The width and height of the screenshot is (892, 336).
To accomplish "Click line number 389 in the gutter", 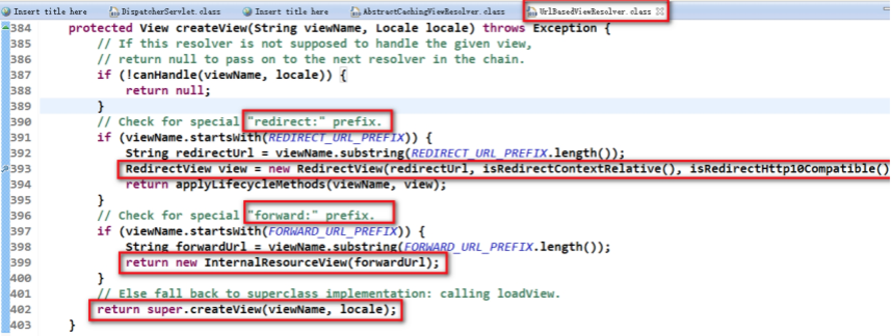I will [x=21, y=106].
